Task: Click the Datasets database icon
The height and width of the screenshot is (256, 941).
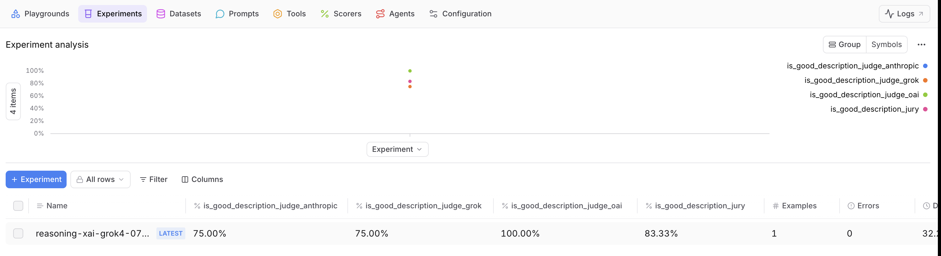Action: [161, 14]
